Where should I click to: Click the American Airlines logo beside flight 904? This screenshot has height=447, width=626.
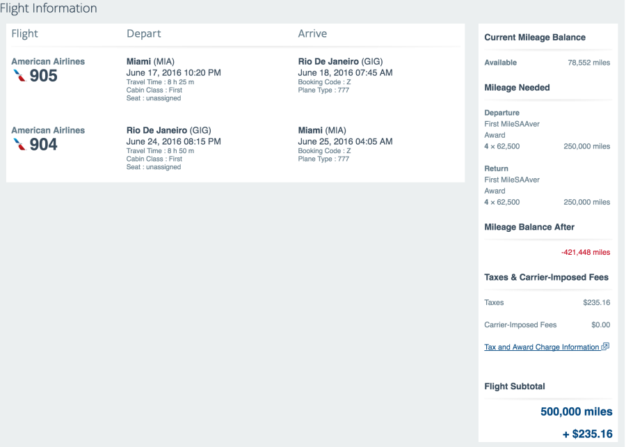point(19,145)
